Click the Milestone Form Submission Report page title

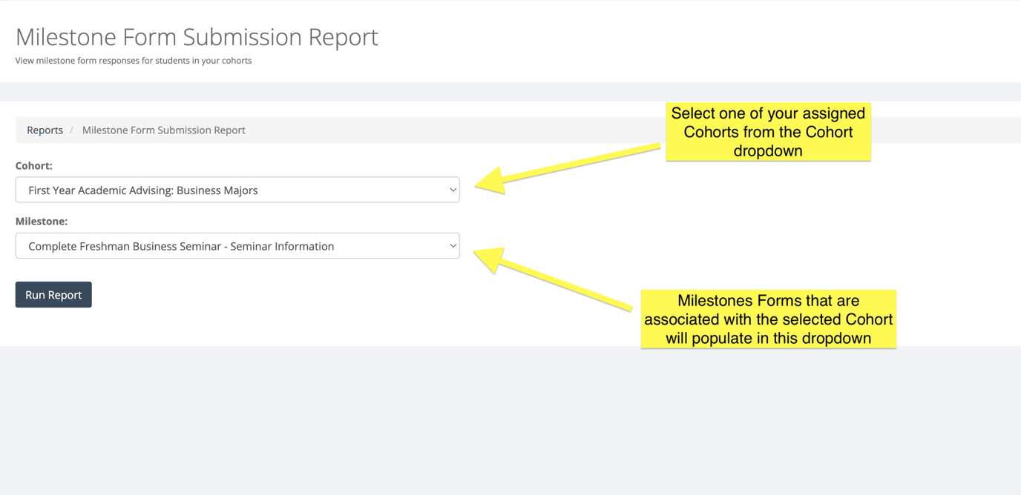click(x=197, y=36)
